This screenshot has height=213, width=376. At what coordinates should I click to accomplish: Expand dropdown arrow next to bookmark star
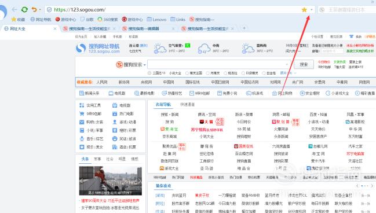click(x=312, y=10)
